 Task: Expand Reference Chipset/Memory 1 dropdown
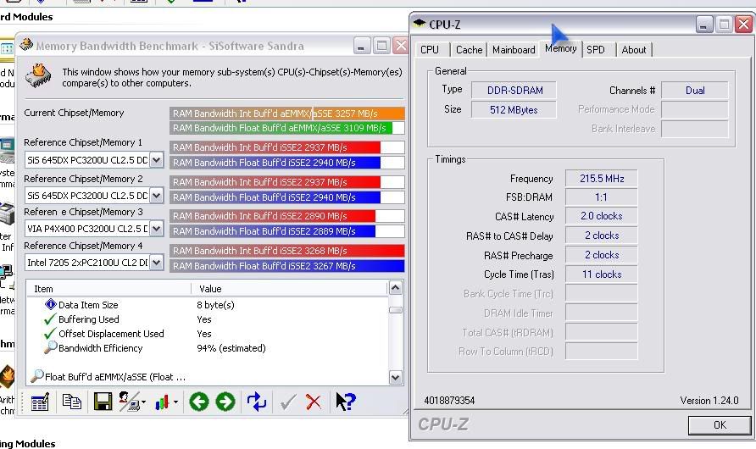[156, 160]
